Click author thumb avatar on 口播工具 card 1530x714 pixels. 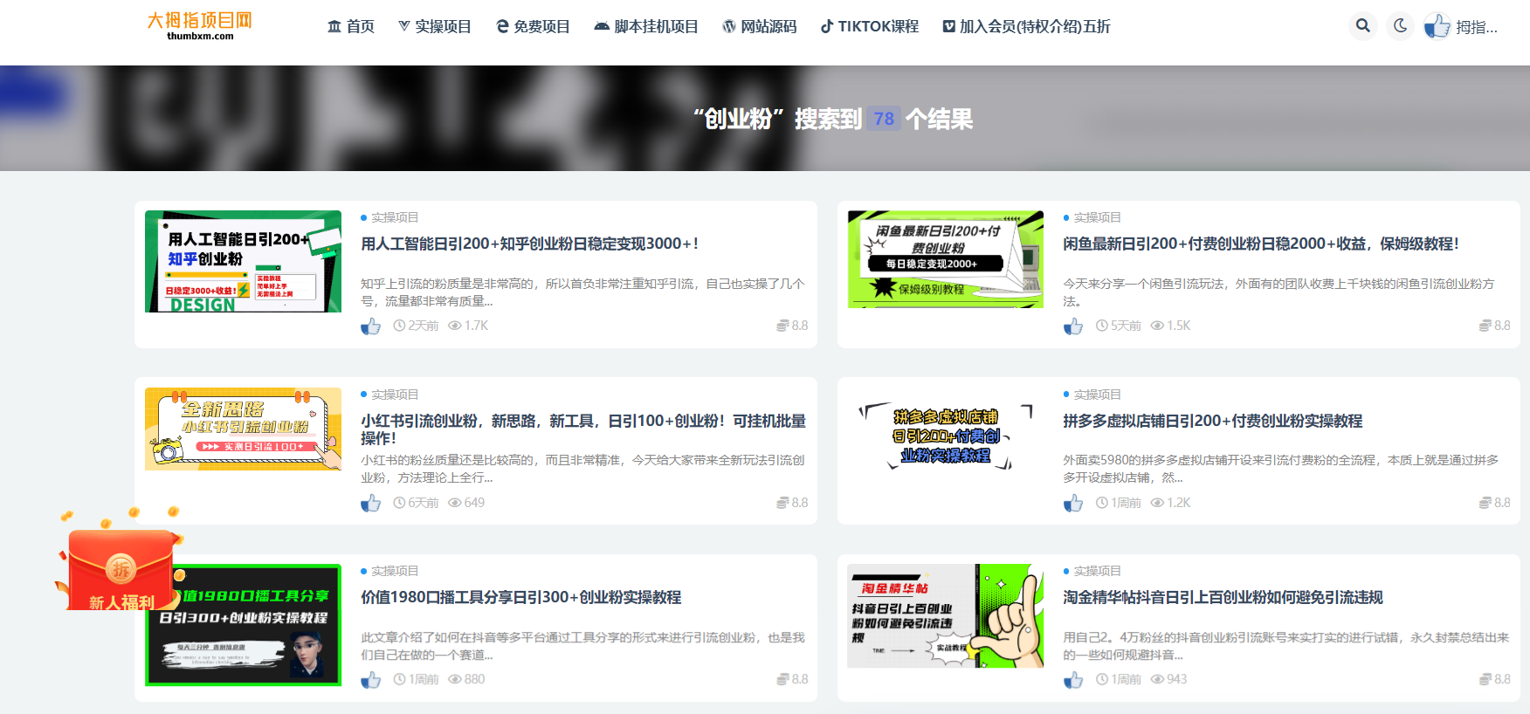pos(371,679)
